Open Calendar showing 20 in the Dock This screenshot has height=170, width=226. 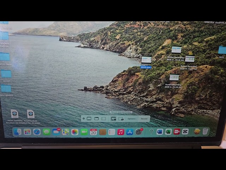pyautogui.click(x=93, y=132)
